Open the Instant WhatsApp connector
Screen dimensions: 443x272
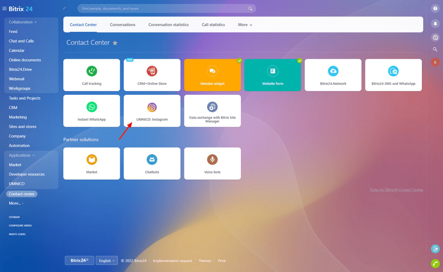pyautogui.click(x=92, y=111)
